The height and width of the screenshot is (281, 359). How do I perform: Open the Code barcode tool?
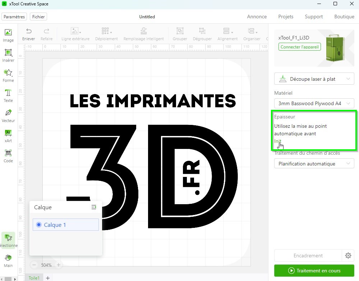[8, 156]
